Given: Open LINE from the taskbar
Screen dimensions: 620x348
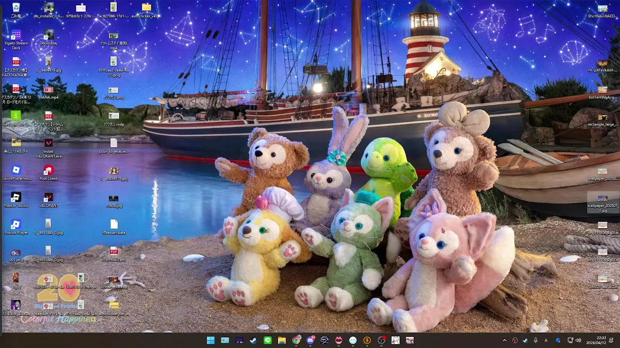Looking at the screenshot, I should (267, 340).
